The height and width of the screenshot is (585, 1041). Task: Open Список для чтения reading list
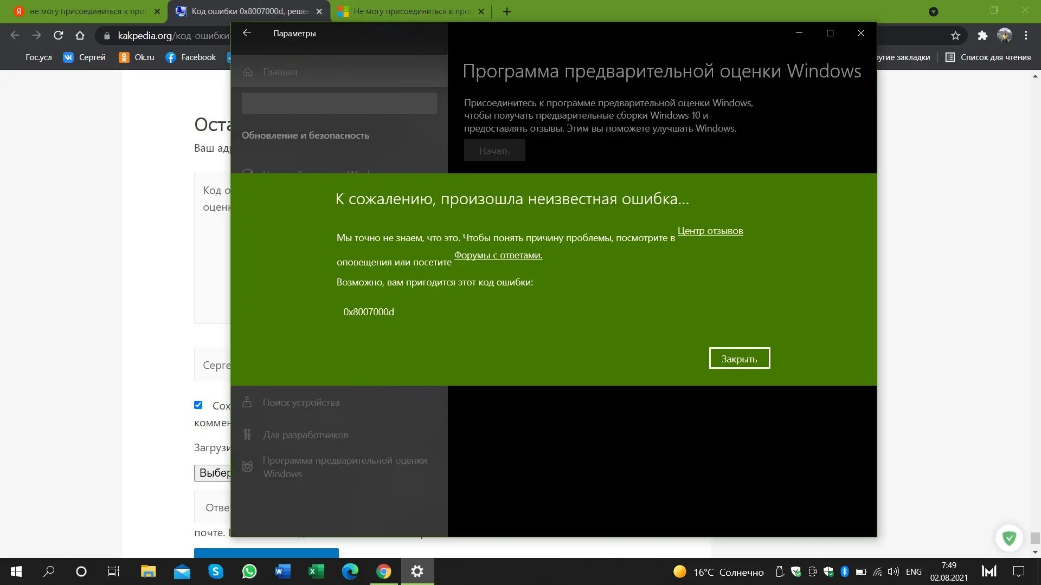coord(988,57)
